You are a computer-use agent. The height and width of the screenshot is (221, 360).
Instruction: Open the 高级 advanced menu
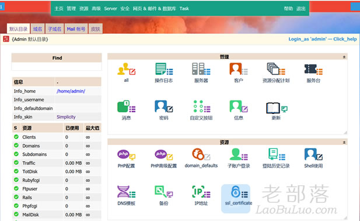[96, 9]
